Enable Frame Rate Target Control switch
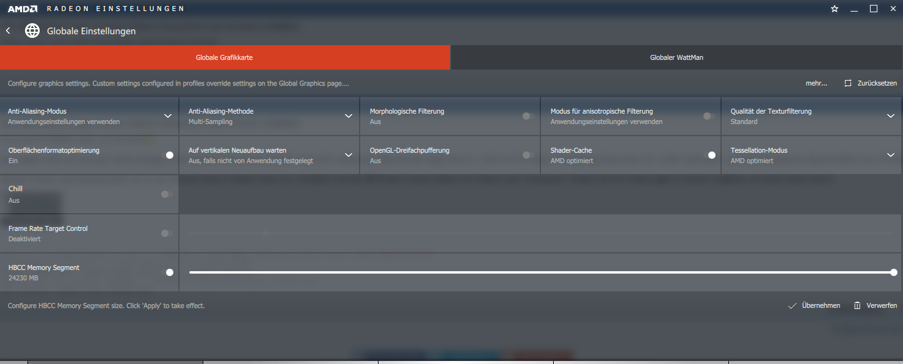The image size is (903, 364). tap(167, 233)
